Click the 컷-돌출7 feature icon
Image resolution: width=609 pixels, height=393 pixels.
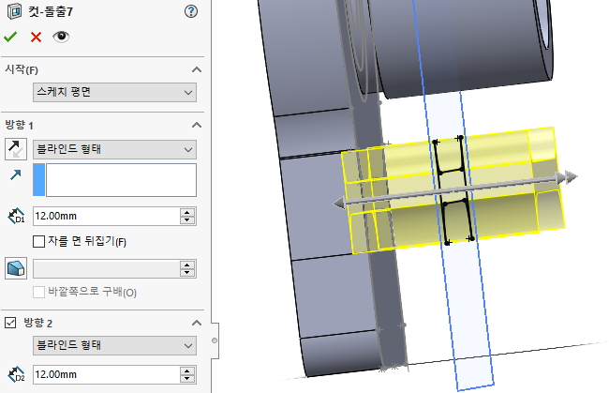click(14, 11)
